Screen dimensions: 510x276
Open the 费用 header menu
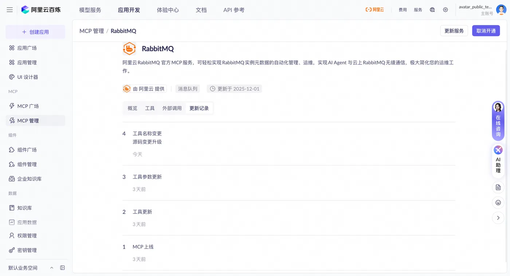point(403,10)
